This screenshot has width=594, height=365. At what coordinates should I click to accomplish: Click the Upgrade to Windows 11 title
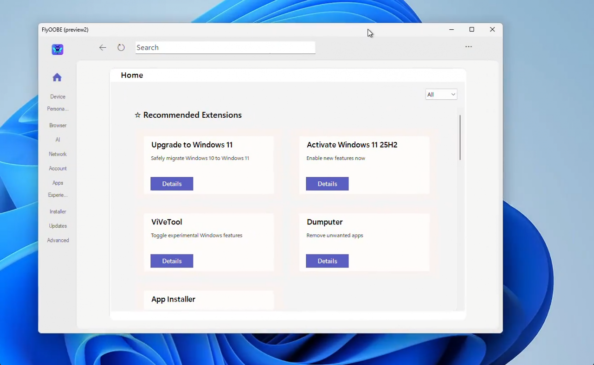[x=192, y=145]
